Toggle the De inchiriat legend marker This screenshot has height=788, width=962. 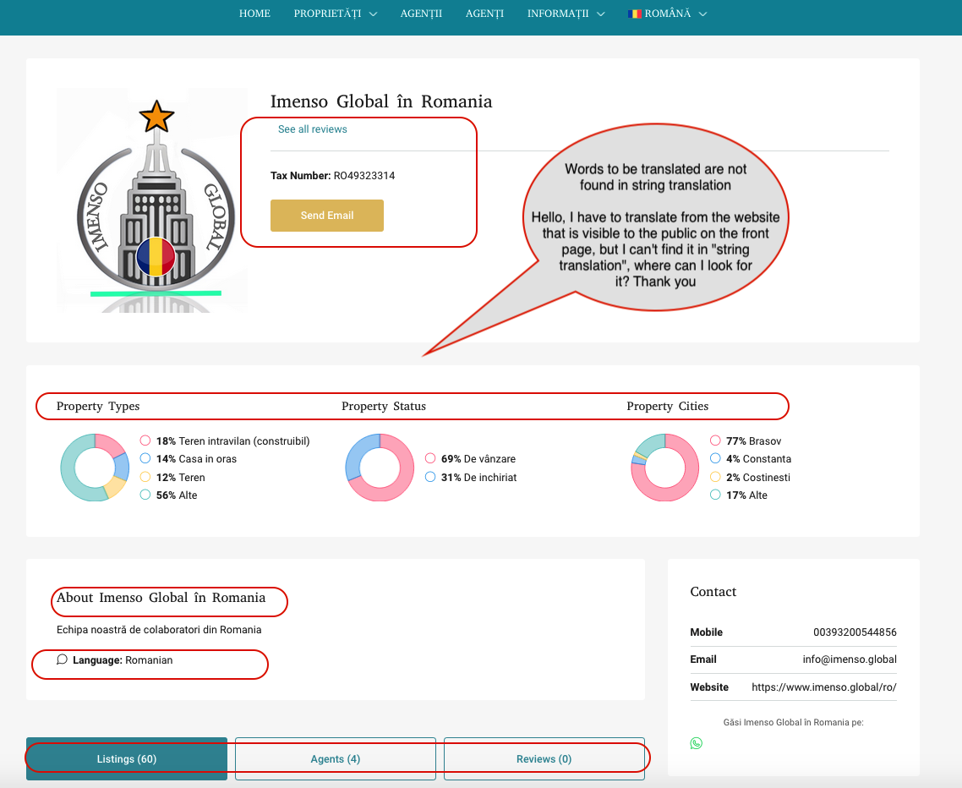tap(430, 477)
